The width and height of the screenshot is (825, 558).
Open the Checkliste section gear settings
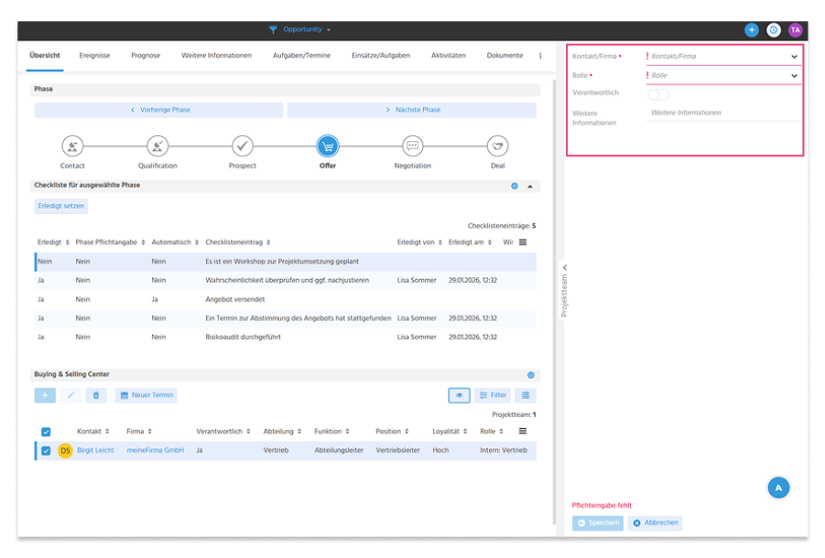point(515,186)
